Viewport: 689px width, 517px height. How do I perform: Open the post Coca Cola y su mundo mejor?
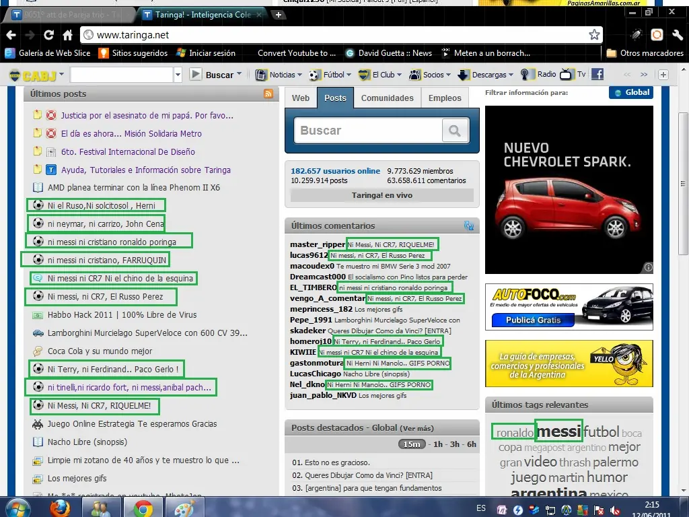(100, 351)
